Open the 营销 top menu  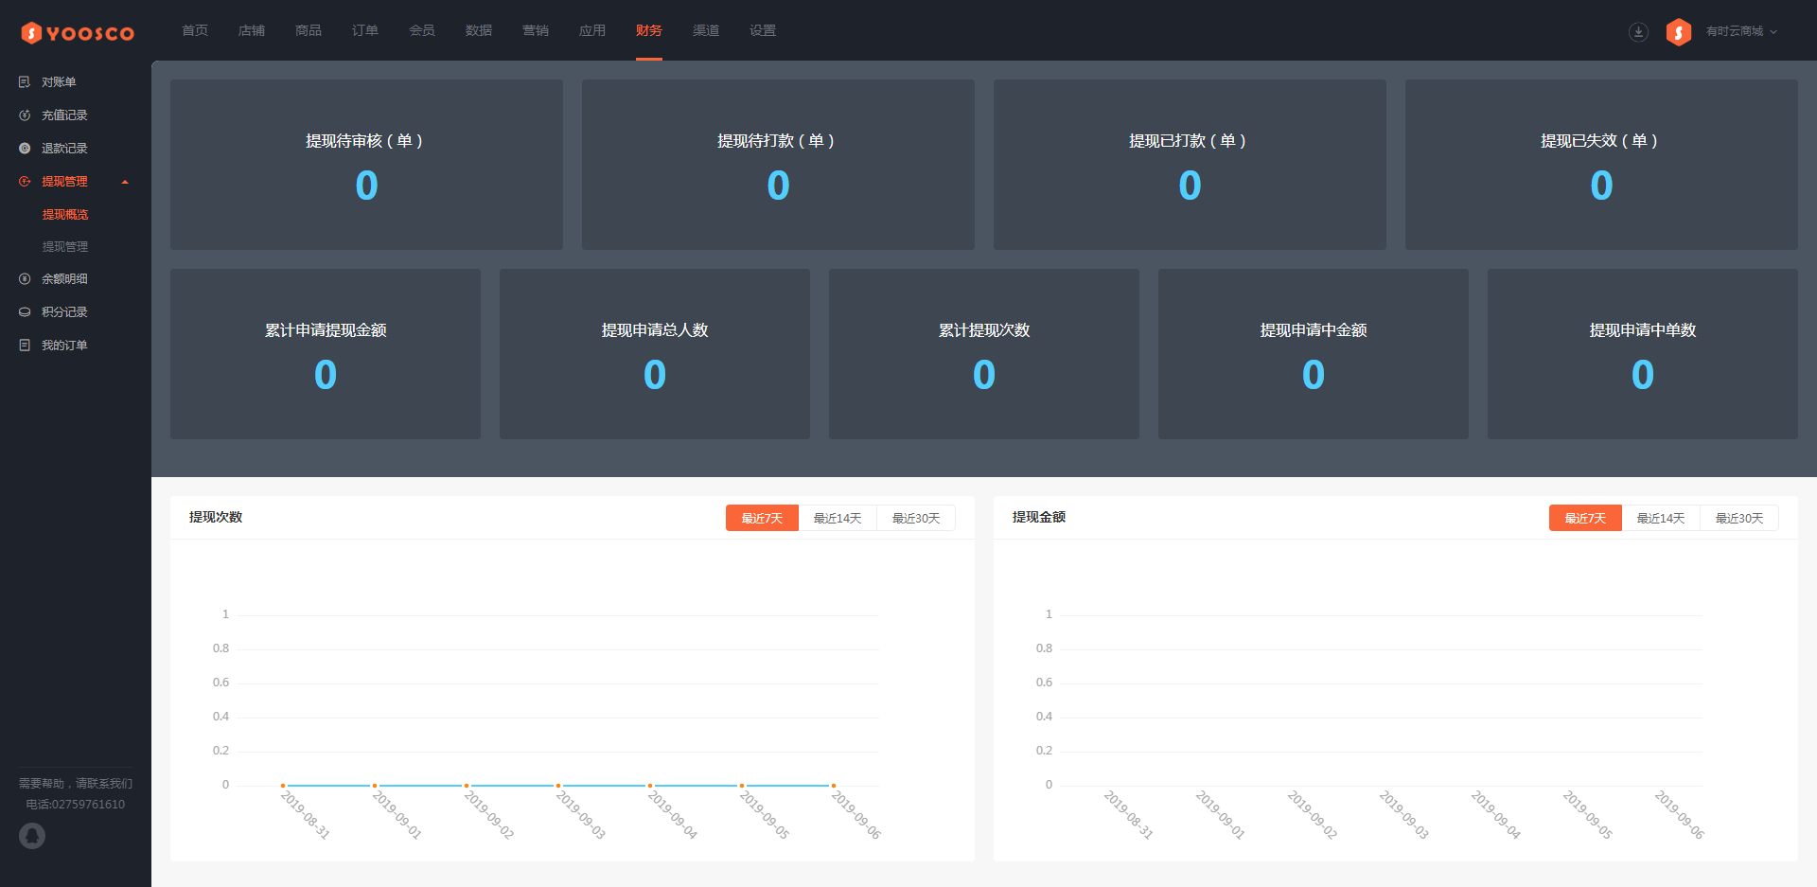tap(536, 30)
